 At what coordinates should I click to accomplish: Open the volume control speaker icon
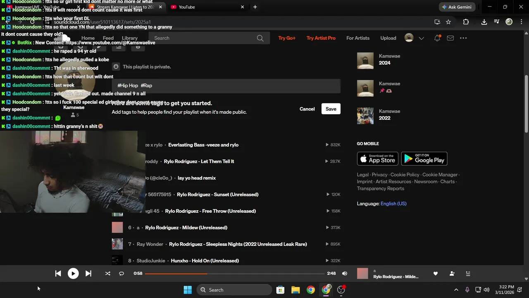(x=345, y=274)
